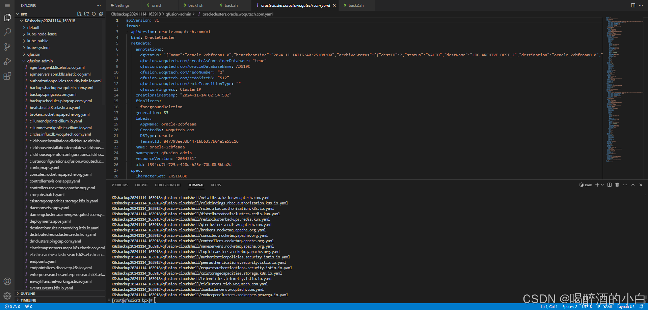Open the Source Control view
648x310 pixels.
7,47
